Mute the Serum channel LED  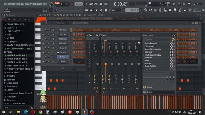pos(43,61)
